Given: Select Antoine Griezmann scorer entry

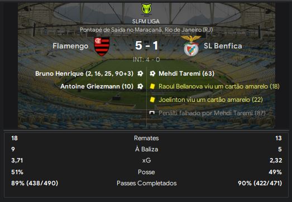Looking at the screenshot, I should tap(97, 86).
